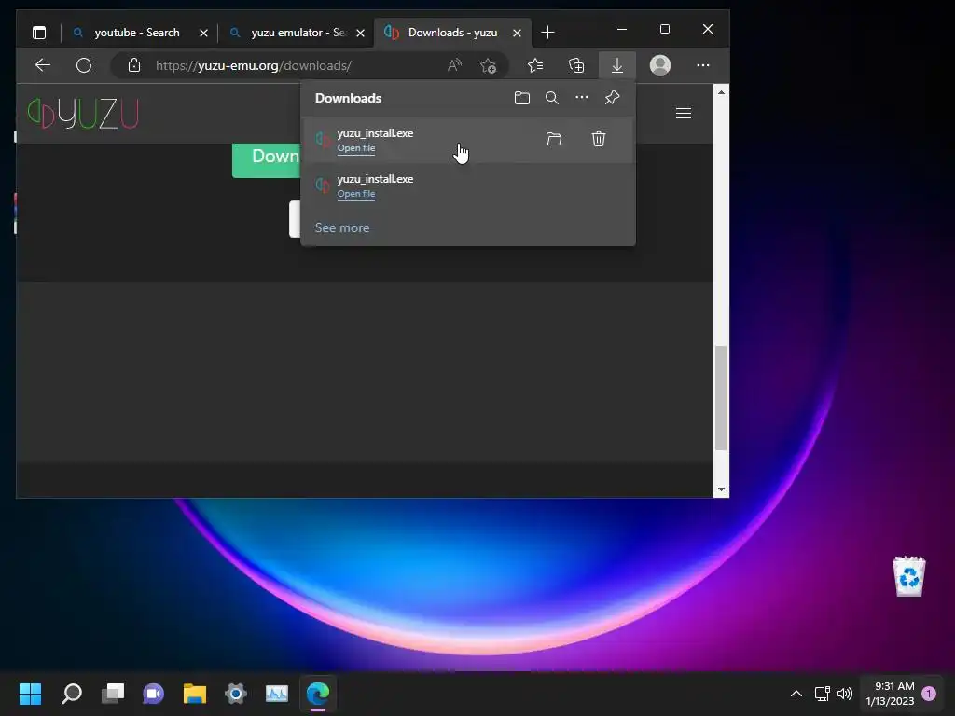
Task: Toggle the Downloads toolbar button
Action: click(617, 65)
